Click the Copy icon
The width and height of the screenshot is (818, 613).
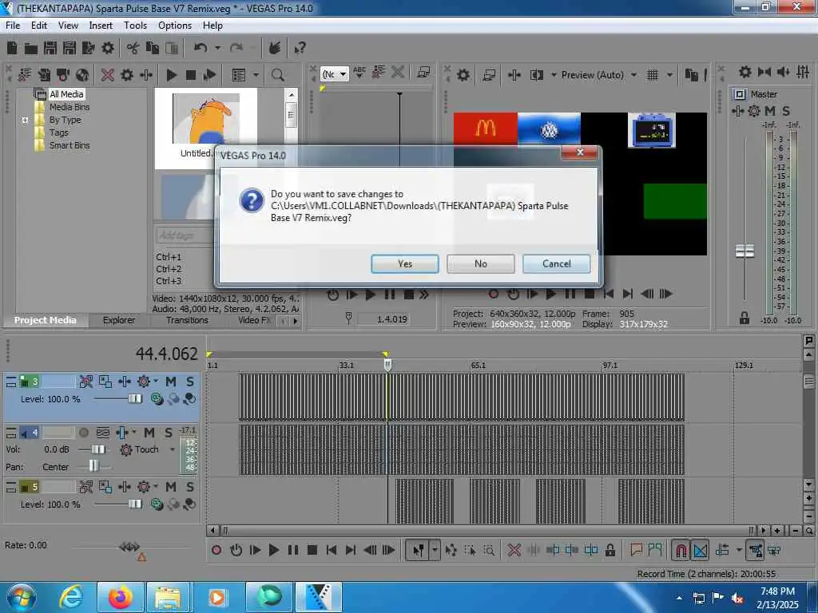click(153, 49)
